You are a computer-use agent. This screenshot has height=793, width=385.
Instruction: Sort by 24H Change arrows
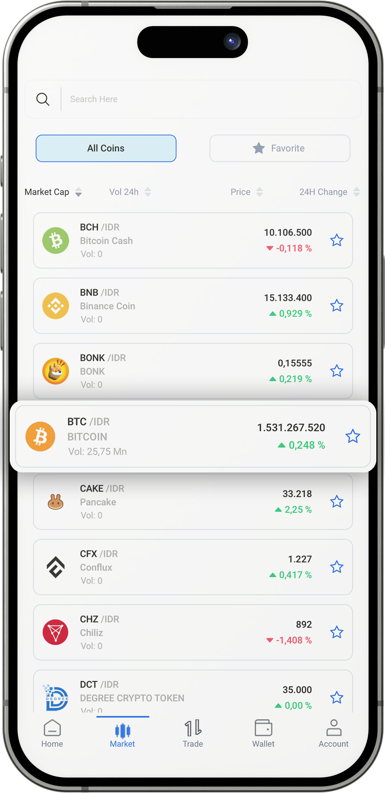click(356, 192)
